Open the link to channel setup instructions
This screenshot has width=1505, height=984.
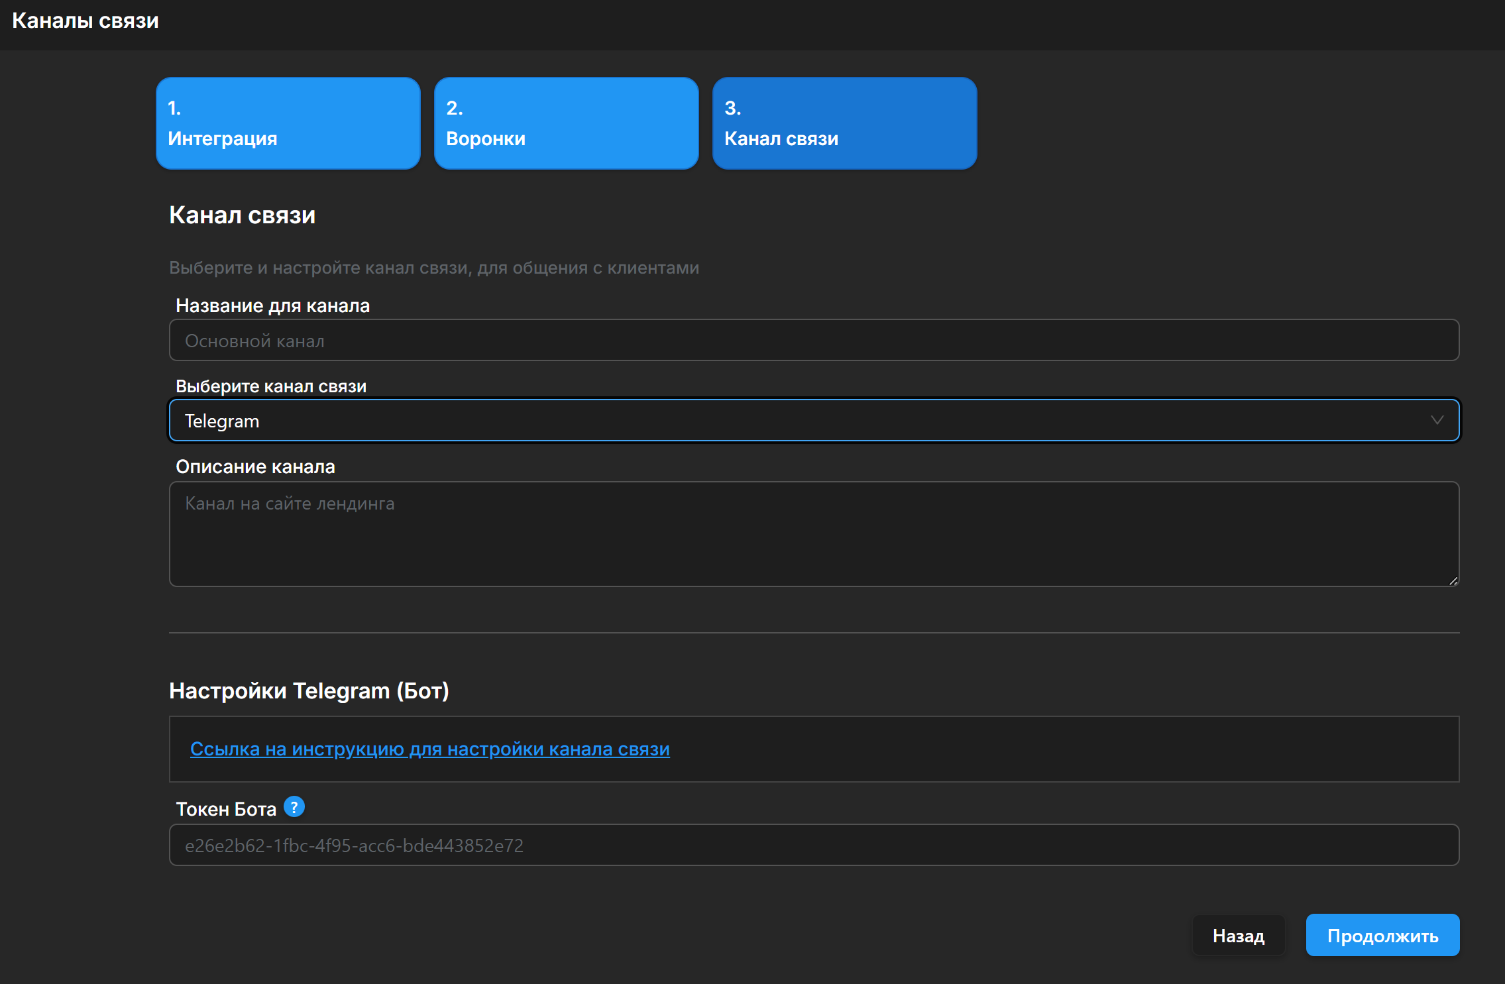point(429,749)
